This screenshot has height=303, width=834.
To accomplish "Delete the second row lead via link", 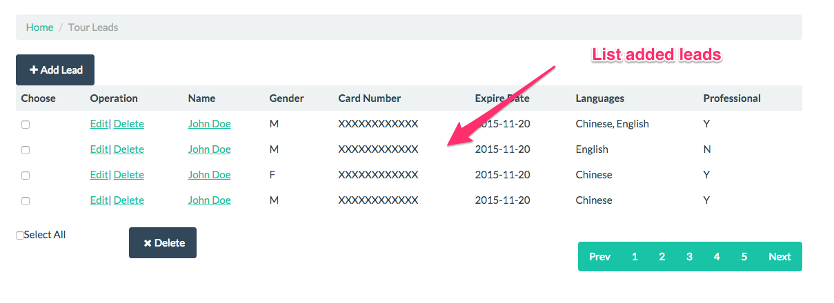I will click(129, 149).
